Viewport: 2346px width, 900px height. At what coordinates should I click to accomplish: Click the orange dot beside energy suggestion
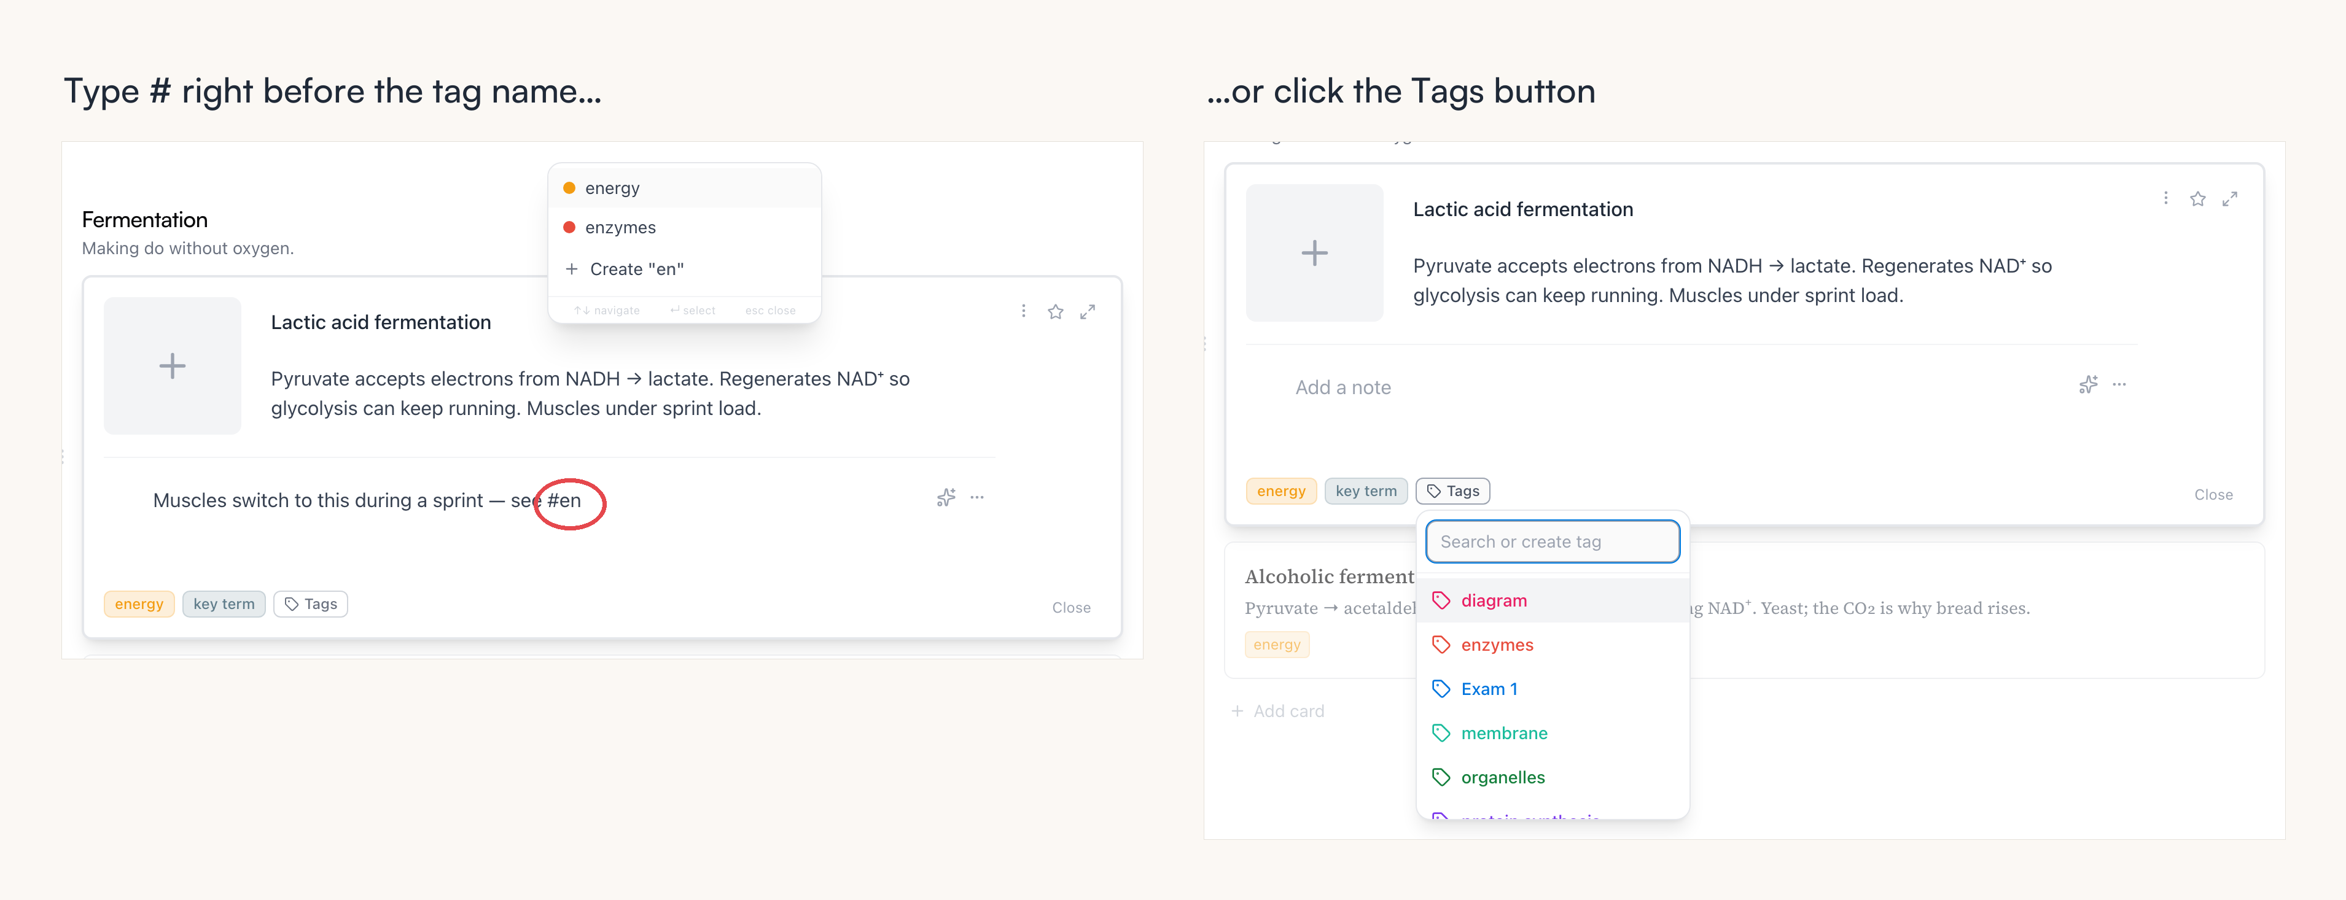tap(569, 188)
